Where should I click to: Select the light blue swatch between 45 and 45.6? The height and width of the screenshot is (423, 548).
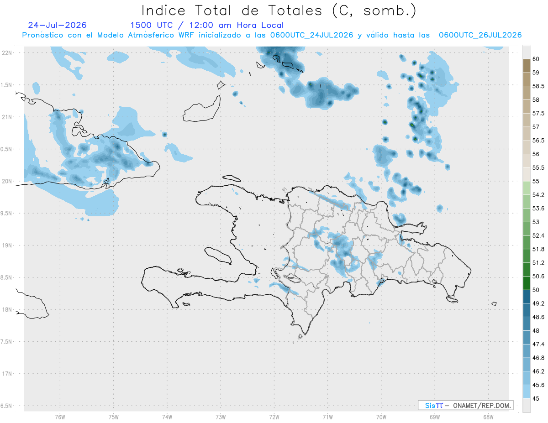pyautogui.click(x=527, y=392)
